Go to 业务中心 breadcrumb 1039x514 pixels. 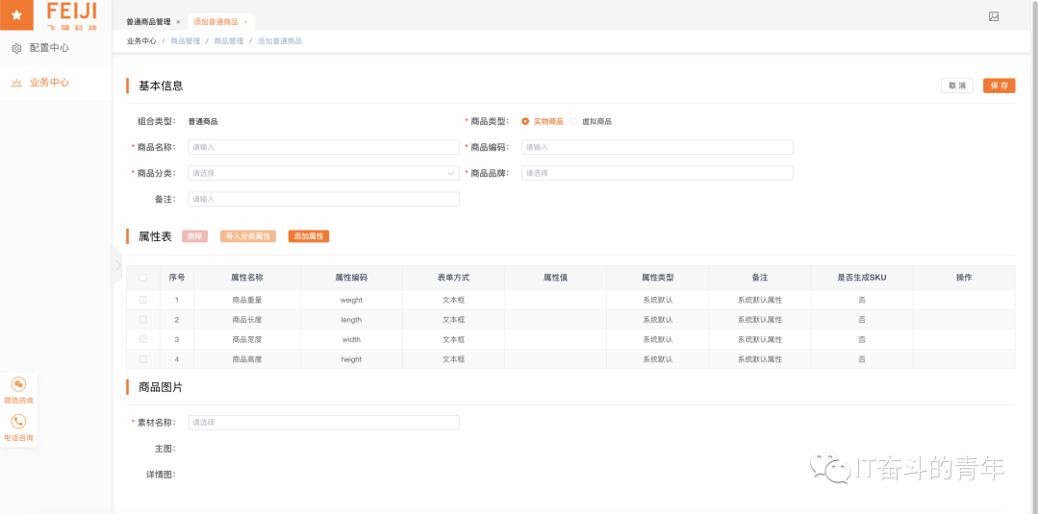tap(141, 41)
